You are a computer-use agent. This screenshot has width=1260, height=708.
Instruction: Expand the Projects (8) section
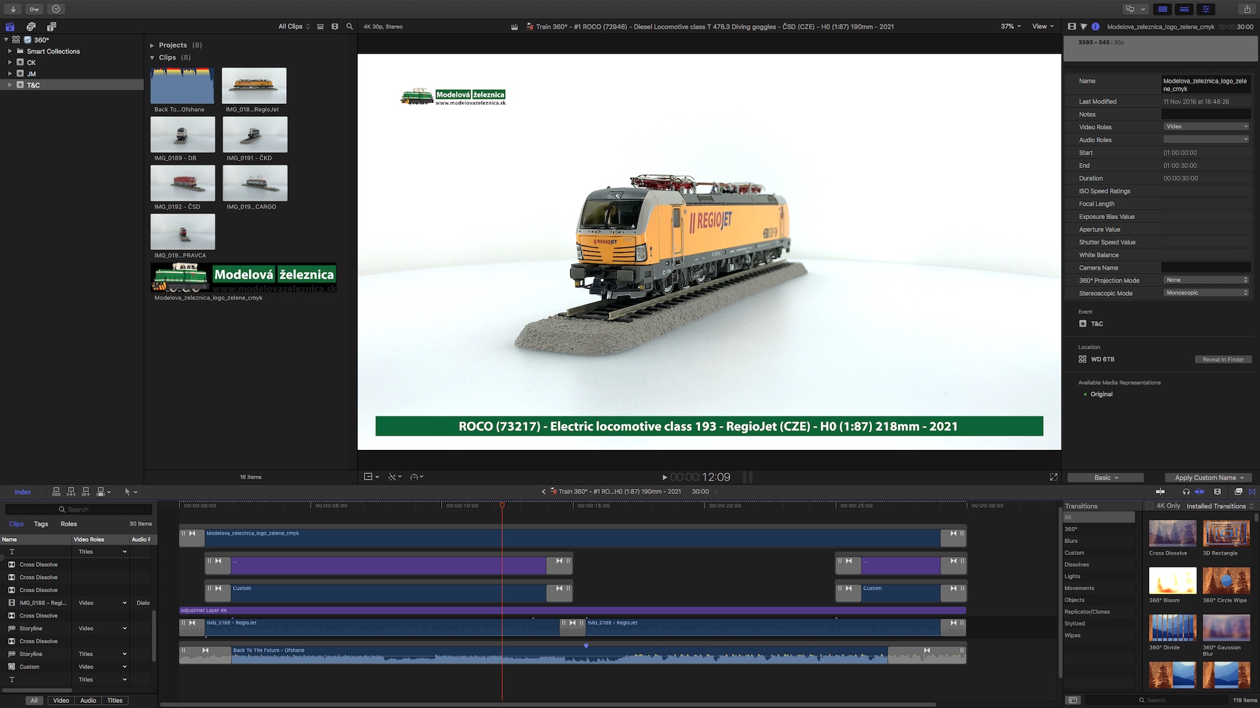(x=152, y=45)
